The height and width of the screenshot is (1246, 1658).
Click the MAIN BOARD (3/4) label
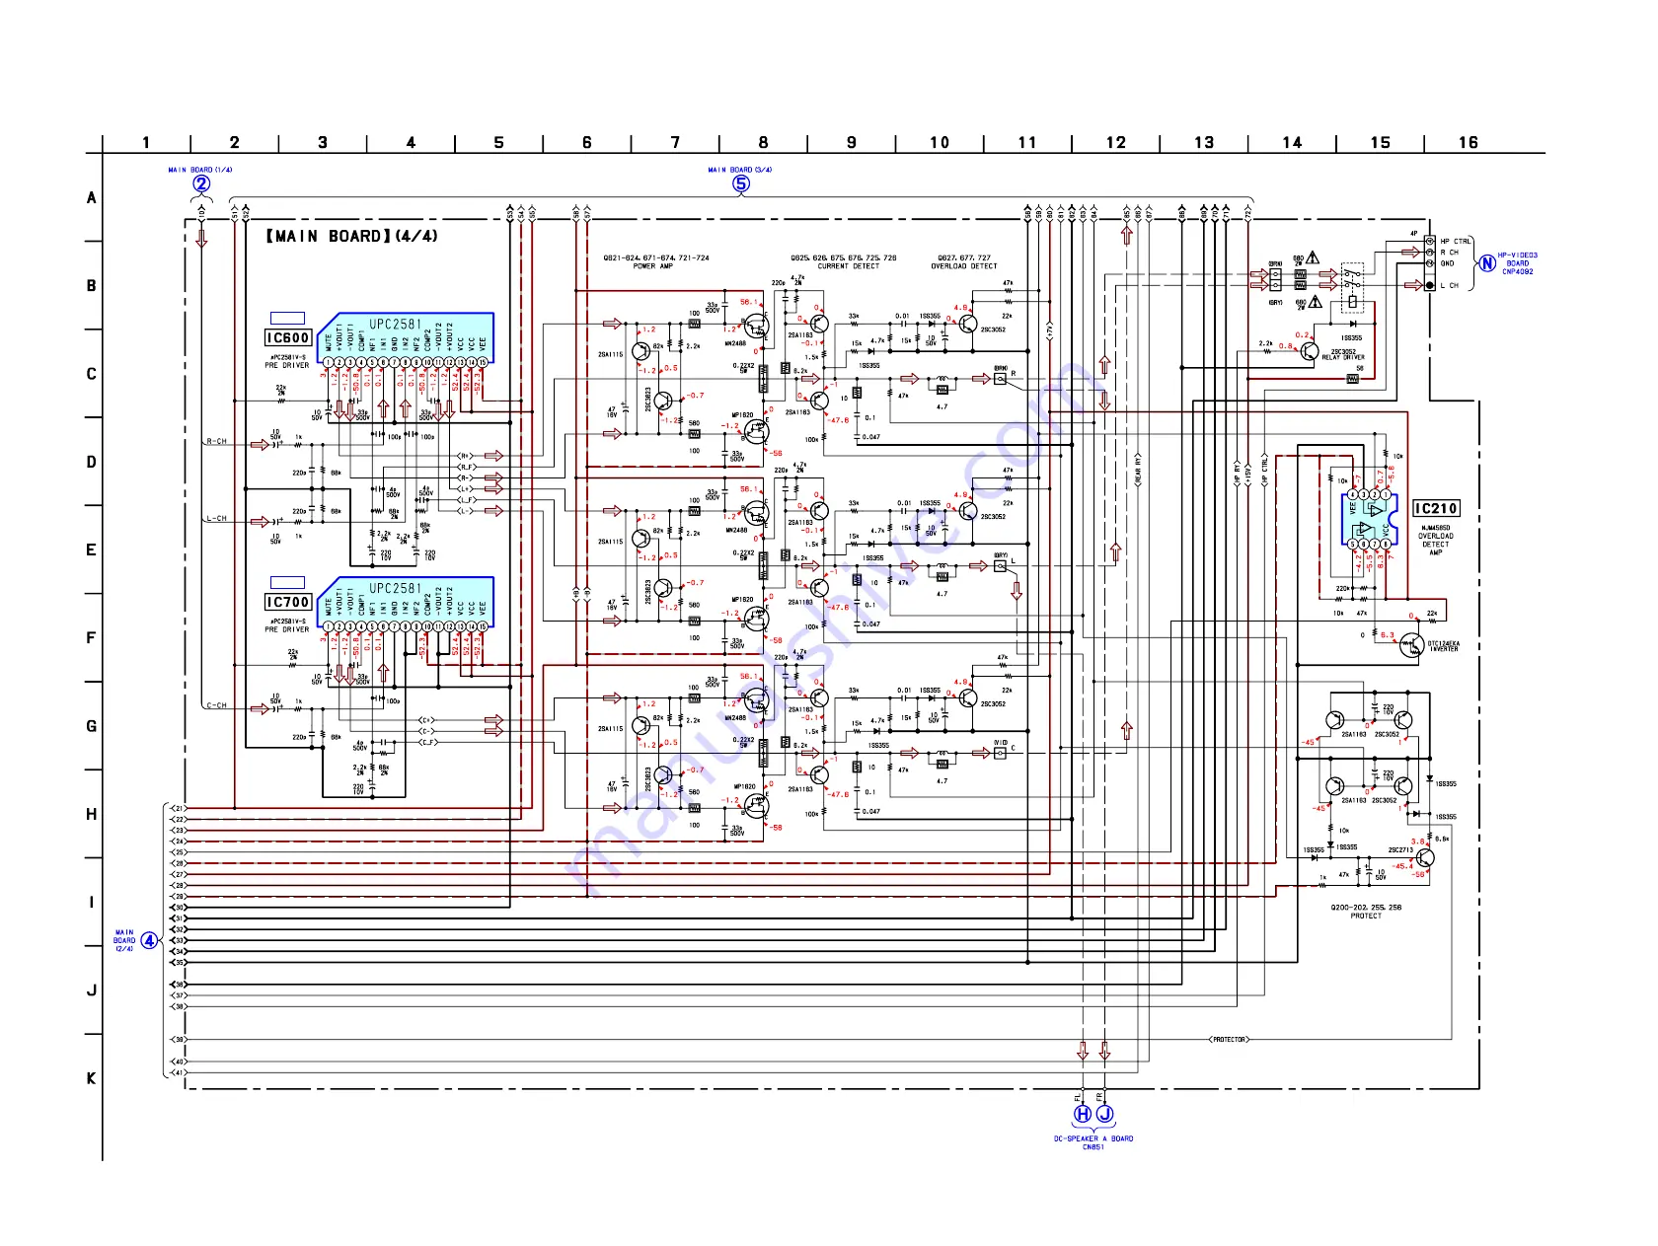[740, 170]
